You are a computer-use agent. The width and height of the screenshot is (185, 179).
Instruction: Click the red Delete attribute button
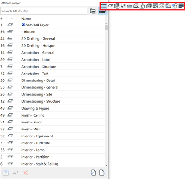tap(25, 173)
